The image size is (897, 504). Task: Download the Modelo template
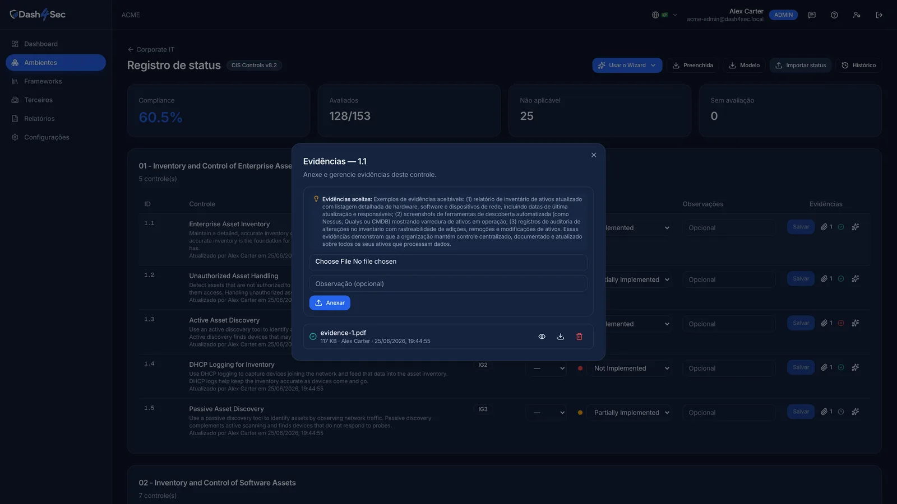pyautogui.click(x=745, y=66)
